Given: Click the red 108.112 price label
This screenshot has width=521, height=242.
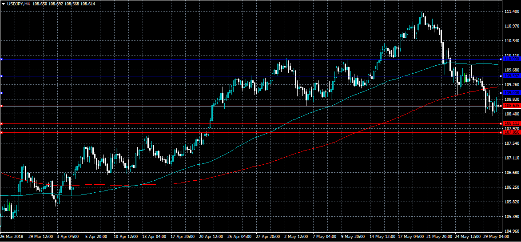Looking at the screenshot, I should point(511,123).
